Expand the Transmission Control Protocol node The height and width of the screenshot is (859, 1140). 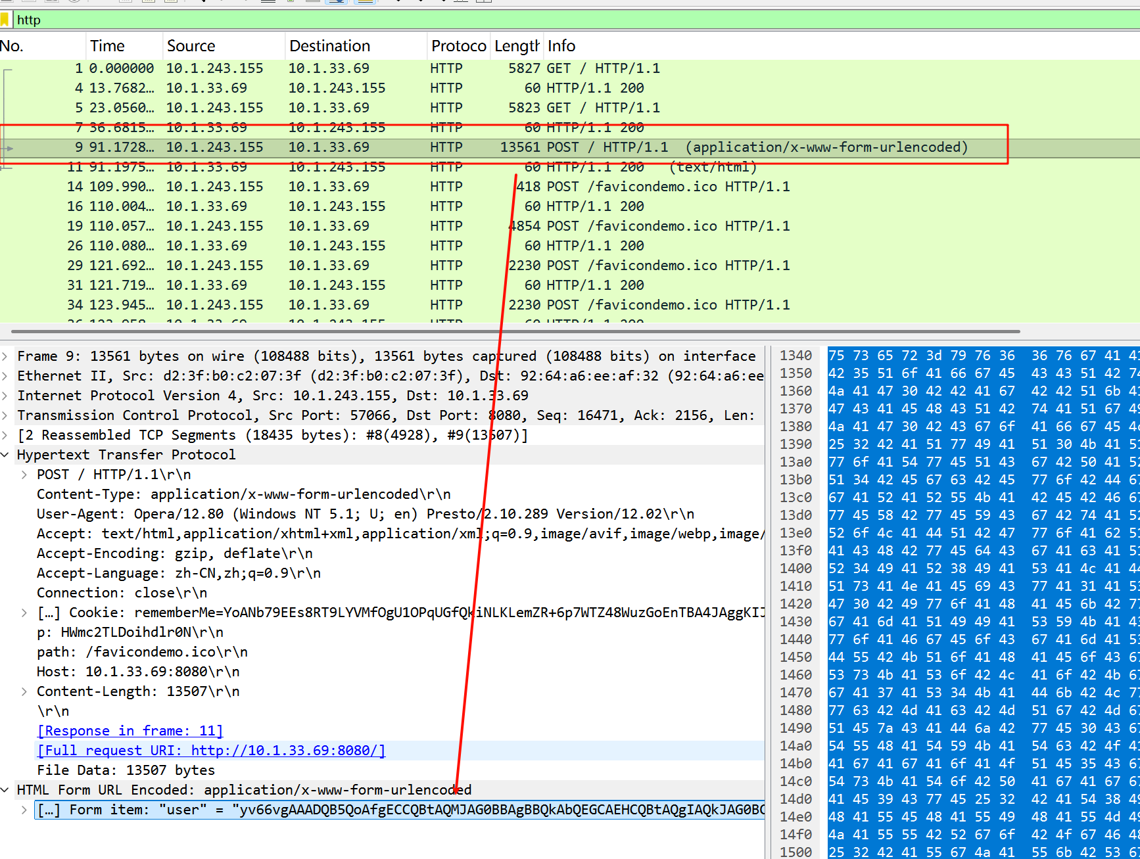pyautogui.click(x=5, y=415)
